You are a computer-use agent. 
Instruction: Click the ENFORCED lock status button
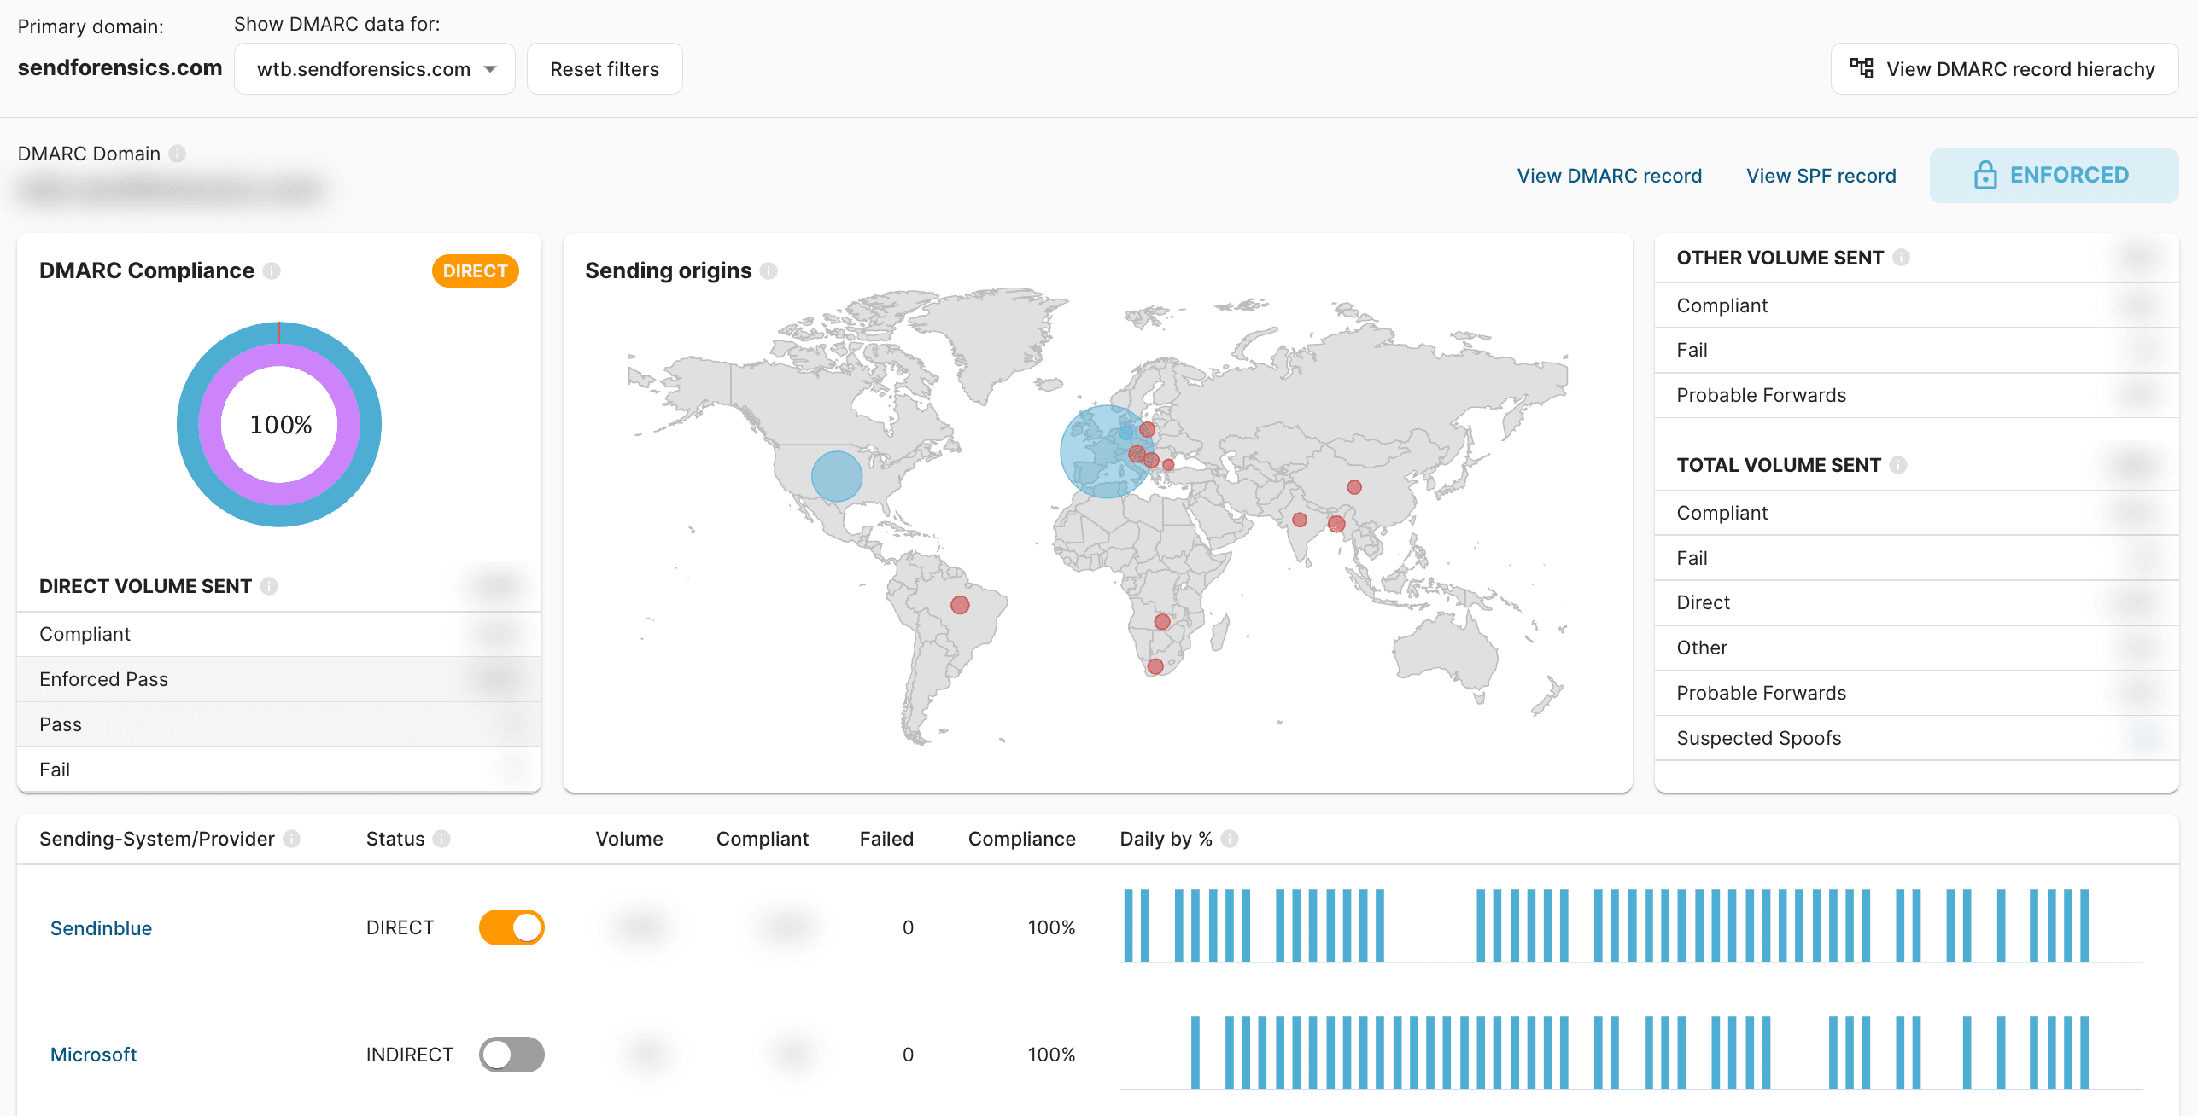point(2053,176)
